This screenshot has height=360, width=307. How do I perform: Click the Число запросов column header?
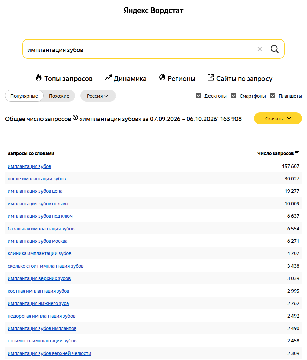275,153
